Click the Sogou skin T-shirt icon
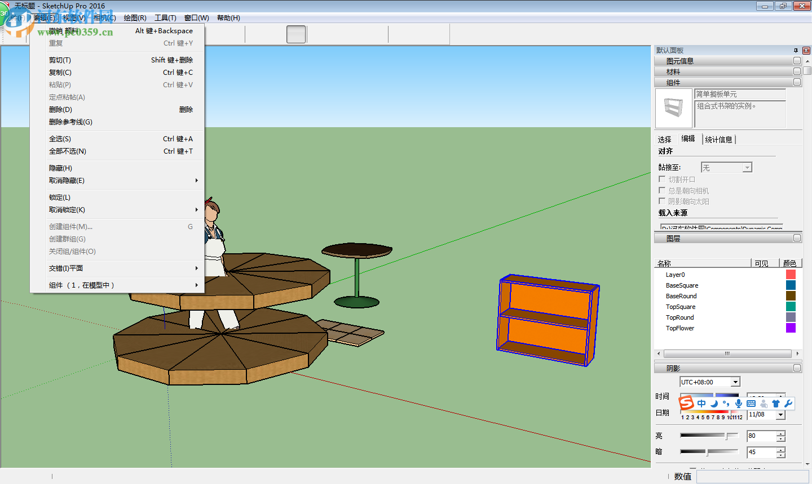The width and height of the screenshot is (812, 484). point(775,403)
